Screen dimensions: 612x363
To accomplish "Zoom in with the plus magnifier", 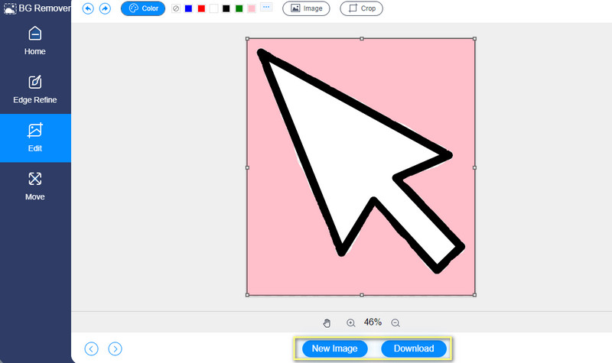I will [x=351, y=323].
